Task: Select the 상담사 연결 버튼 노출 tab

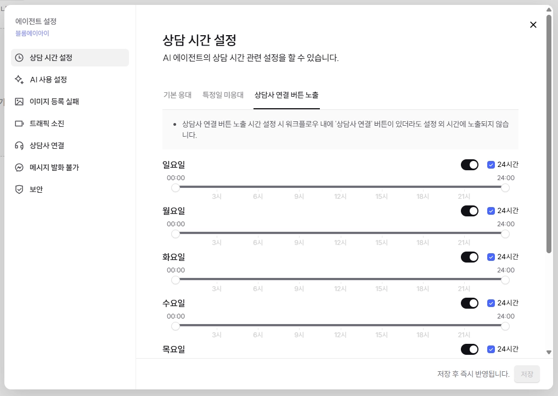Action: click(x=286, y=95)
